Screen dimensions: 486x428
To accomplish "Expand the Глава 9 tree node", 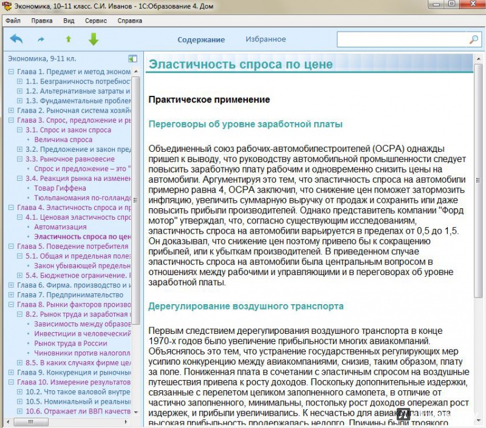I will pyautogui.click(x=11, y=372).
